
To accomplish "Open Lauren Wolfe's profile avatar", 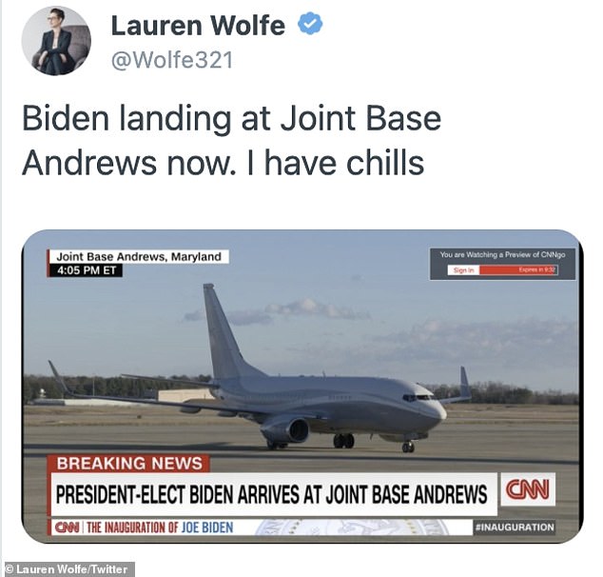I will (56, 40).
